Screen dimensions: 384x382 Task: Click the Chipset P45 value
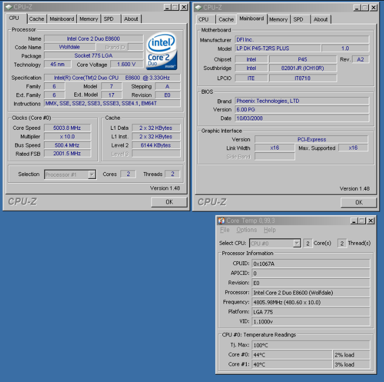coord(303,59)
